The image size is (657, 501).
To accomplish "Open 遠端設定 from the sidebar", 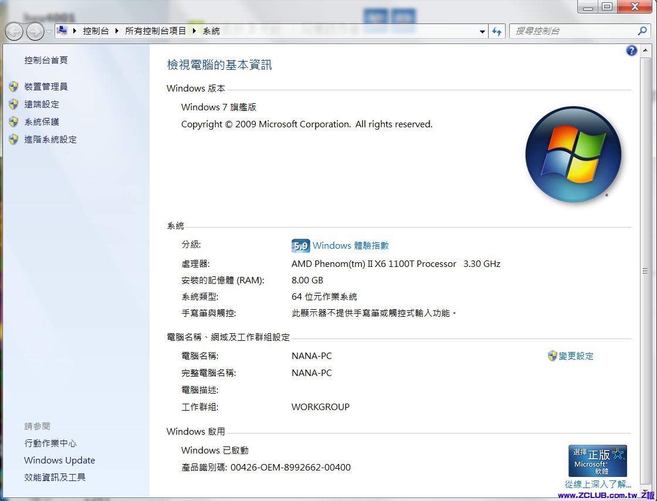I will click(42, 104).
